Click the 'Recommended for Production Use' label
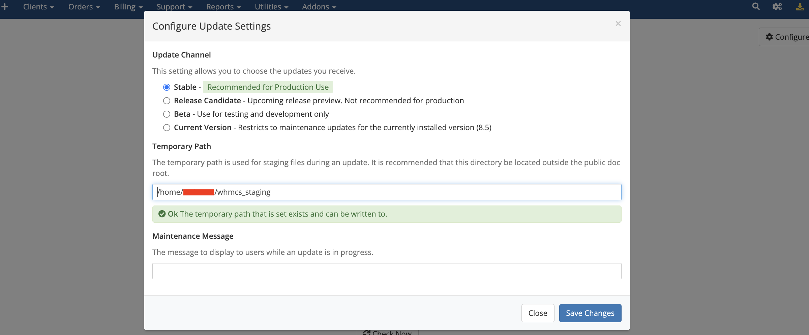The image size is (809, 335). click(x=268, y=87)
